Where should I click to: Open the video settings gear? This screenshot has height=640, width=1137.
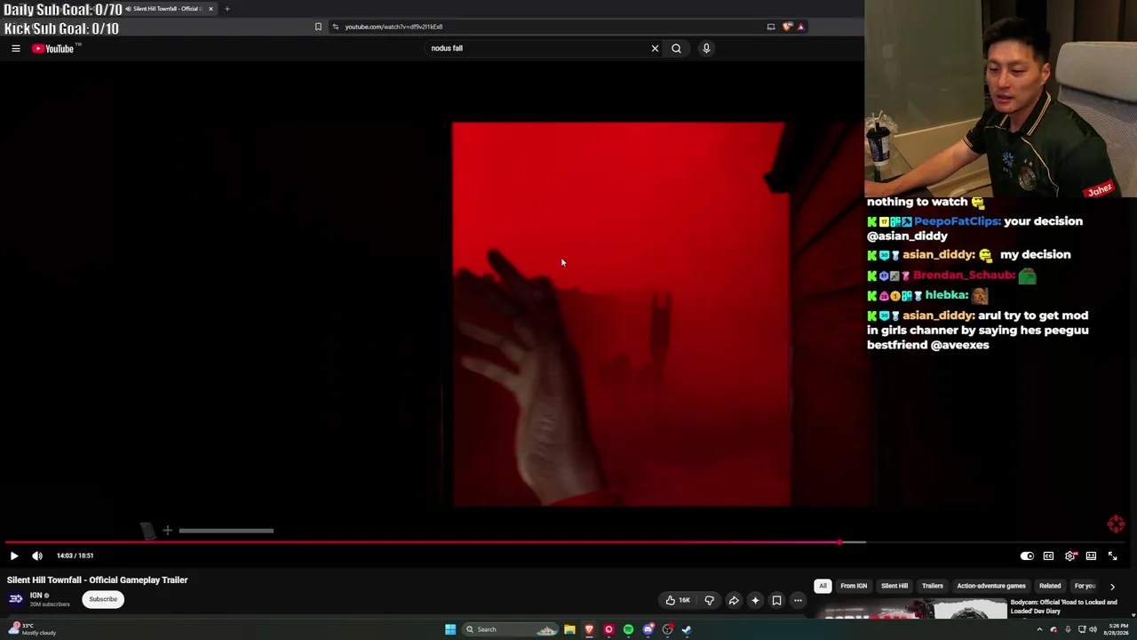[x=1069, y=556]
